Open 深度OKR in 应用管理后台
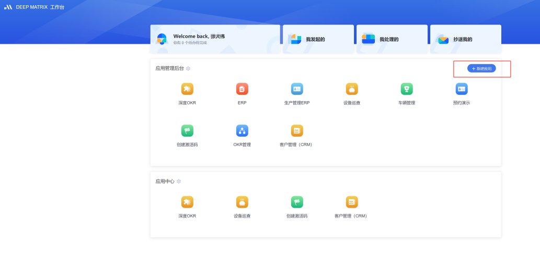Screen dimensions: 540x264 tap(187, 89)
